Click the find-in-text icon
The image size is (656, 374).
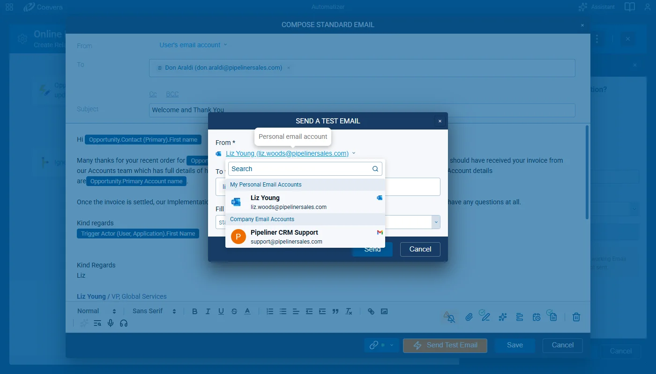tap(97, 323)
